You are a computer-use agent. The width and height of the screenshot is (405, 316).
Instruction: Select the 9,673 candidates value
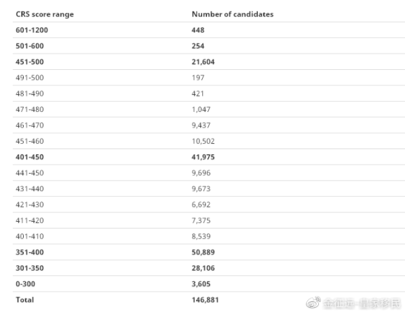[x=201, y=189]
